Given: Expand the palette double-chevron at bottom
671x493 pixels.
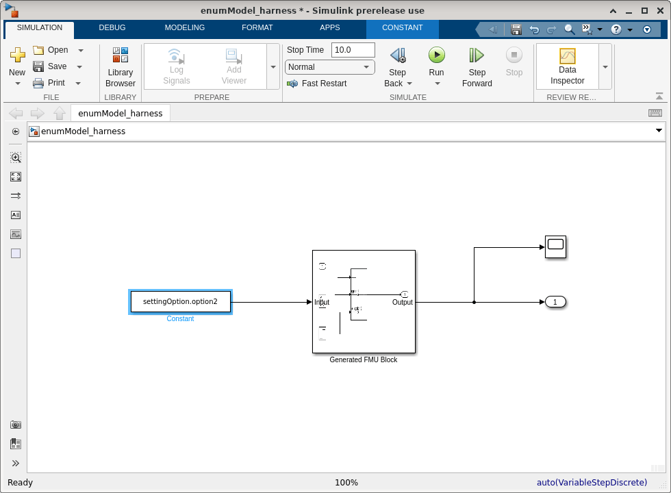Looking at the screenshot, I should (x=16, y=463).
